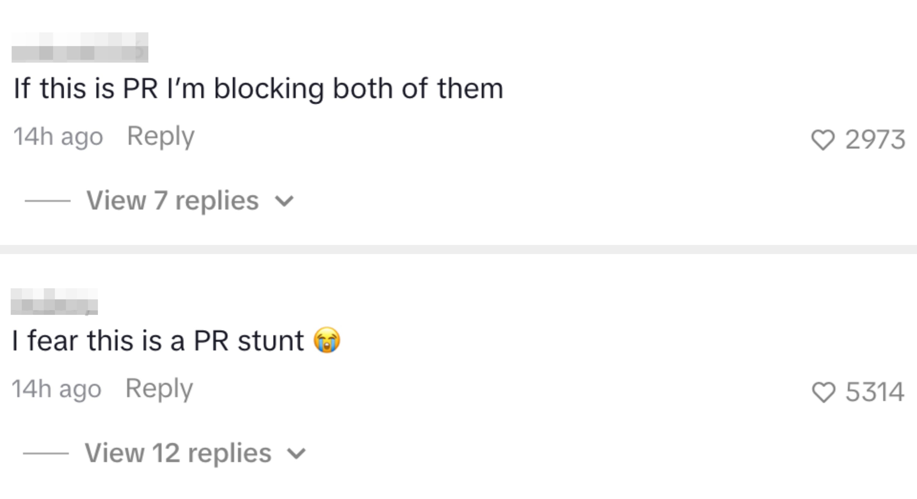Open the View 7 replies thread

coord(172,201)
